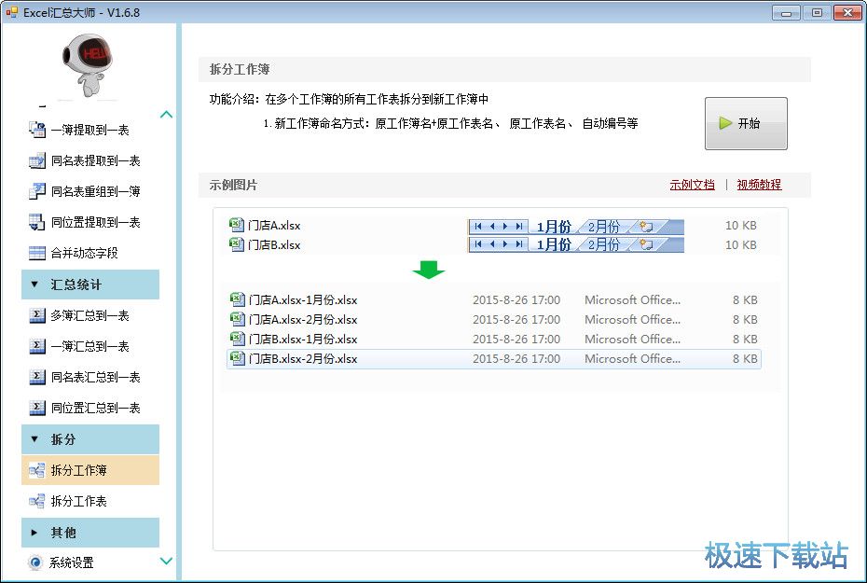Image resolution: width=867 pixels, height=583 pixels.
Task: Open 系统设置 gear icon
Action: 35,562
